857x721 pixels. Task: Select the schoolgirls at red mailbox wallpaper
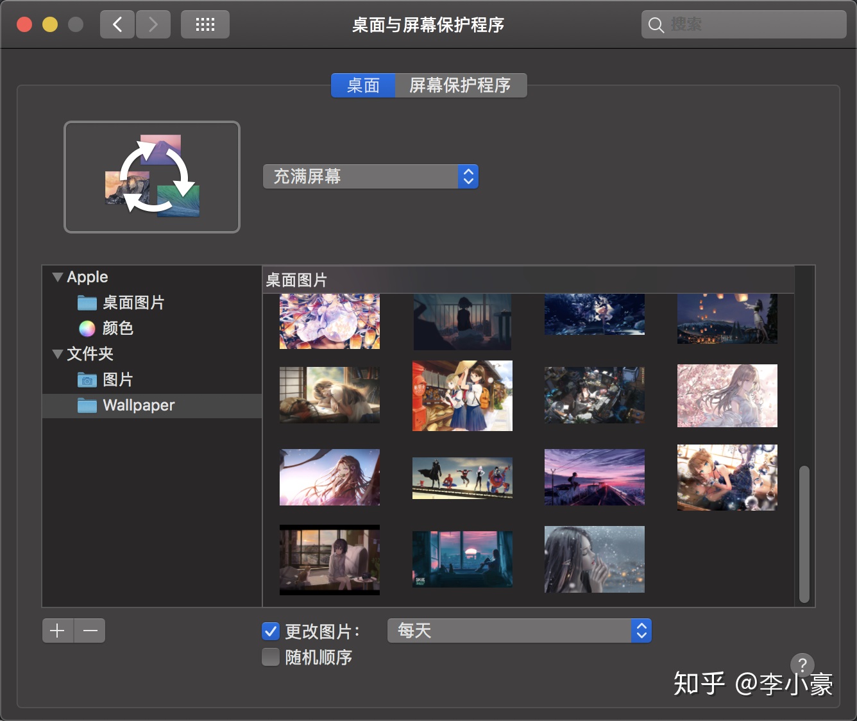(x=462, y=396)
